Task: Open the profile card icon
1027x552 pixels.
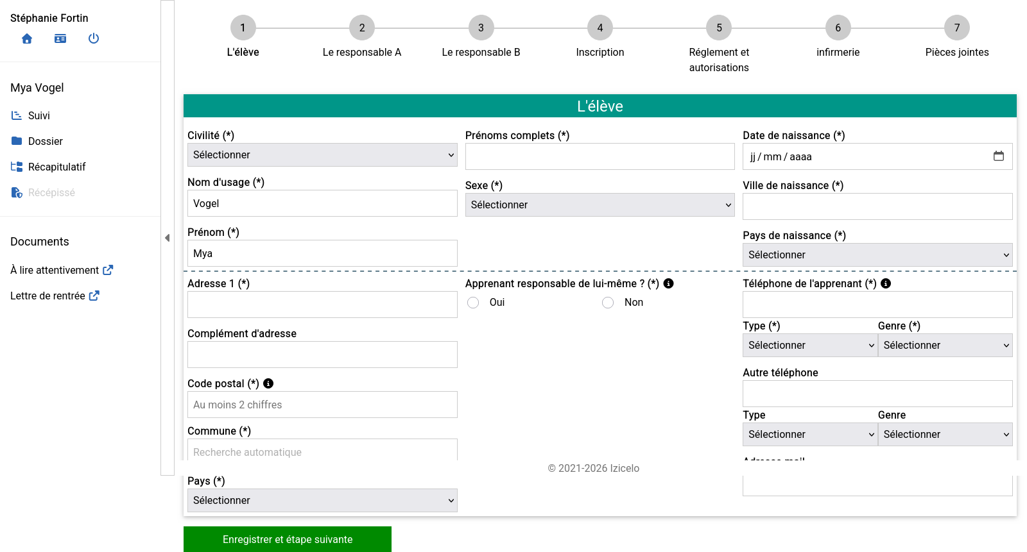Action: [60, 38]
